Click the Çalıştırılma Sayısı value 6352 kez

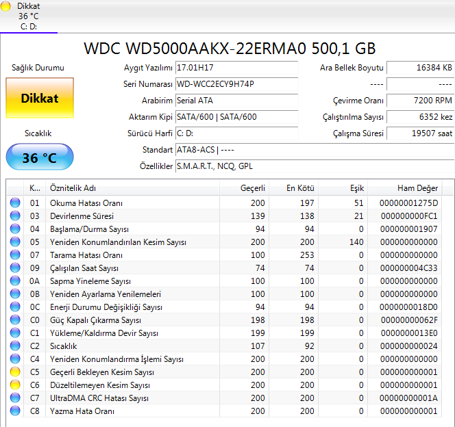(421, 117)
